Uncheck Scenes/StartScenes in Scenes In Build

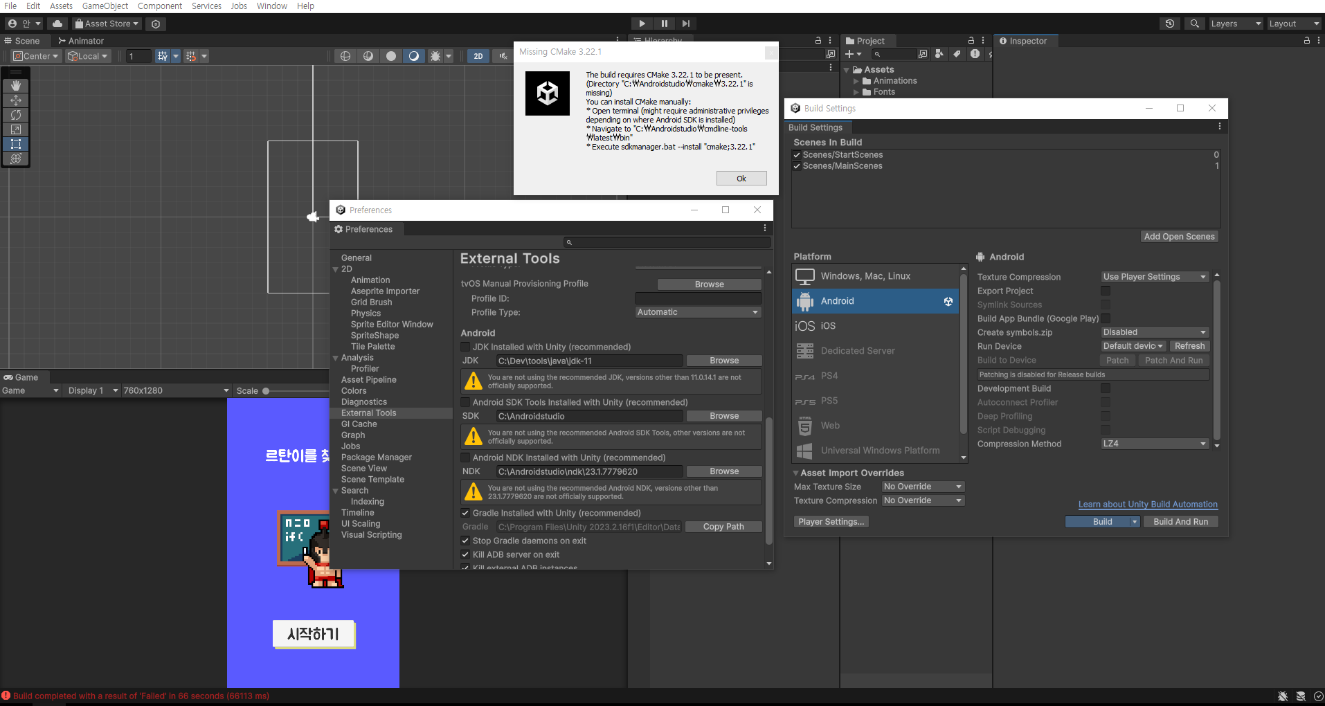point(797,155)
